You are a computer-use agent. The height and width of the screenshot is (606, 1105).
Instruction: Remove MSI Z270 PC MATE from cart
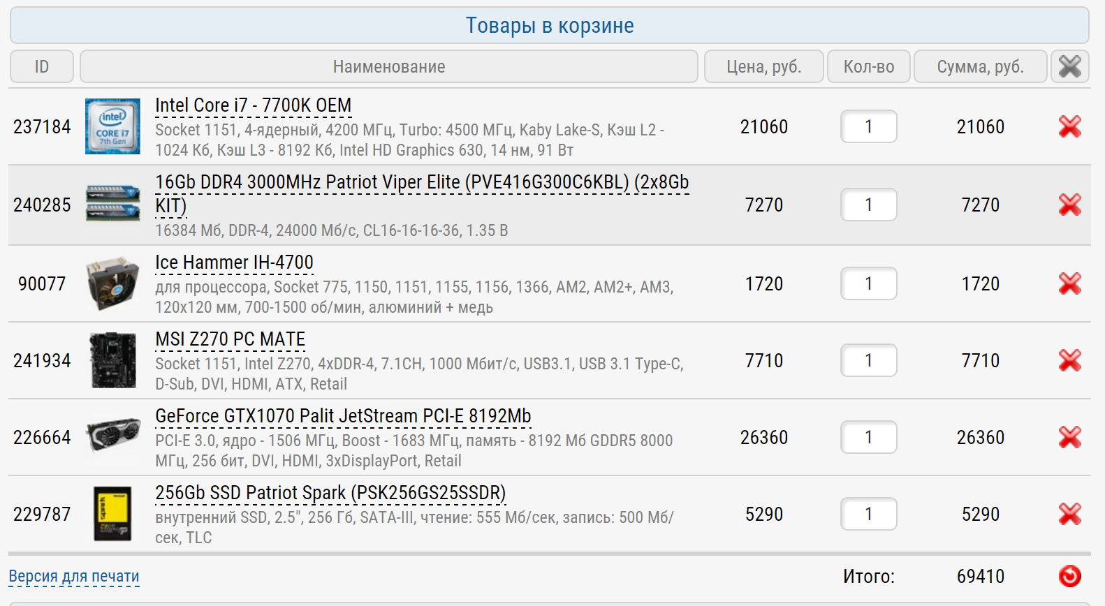[x=1069, y=360]
